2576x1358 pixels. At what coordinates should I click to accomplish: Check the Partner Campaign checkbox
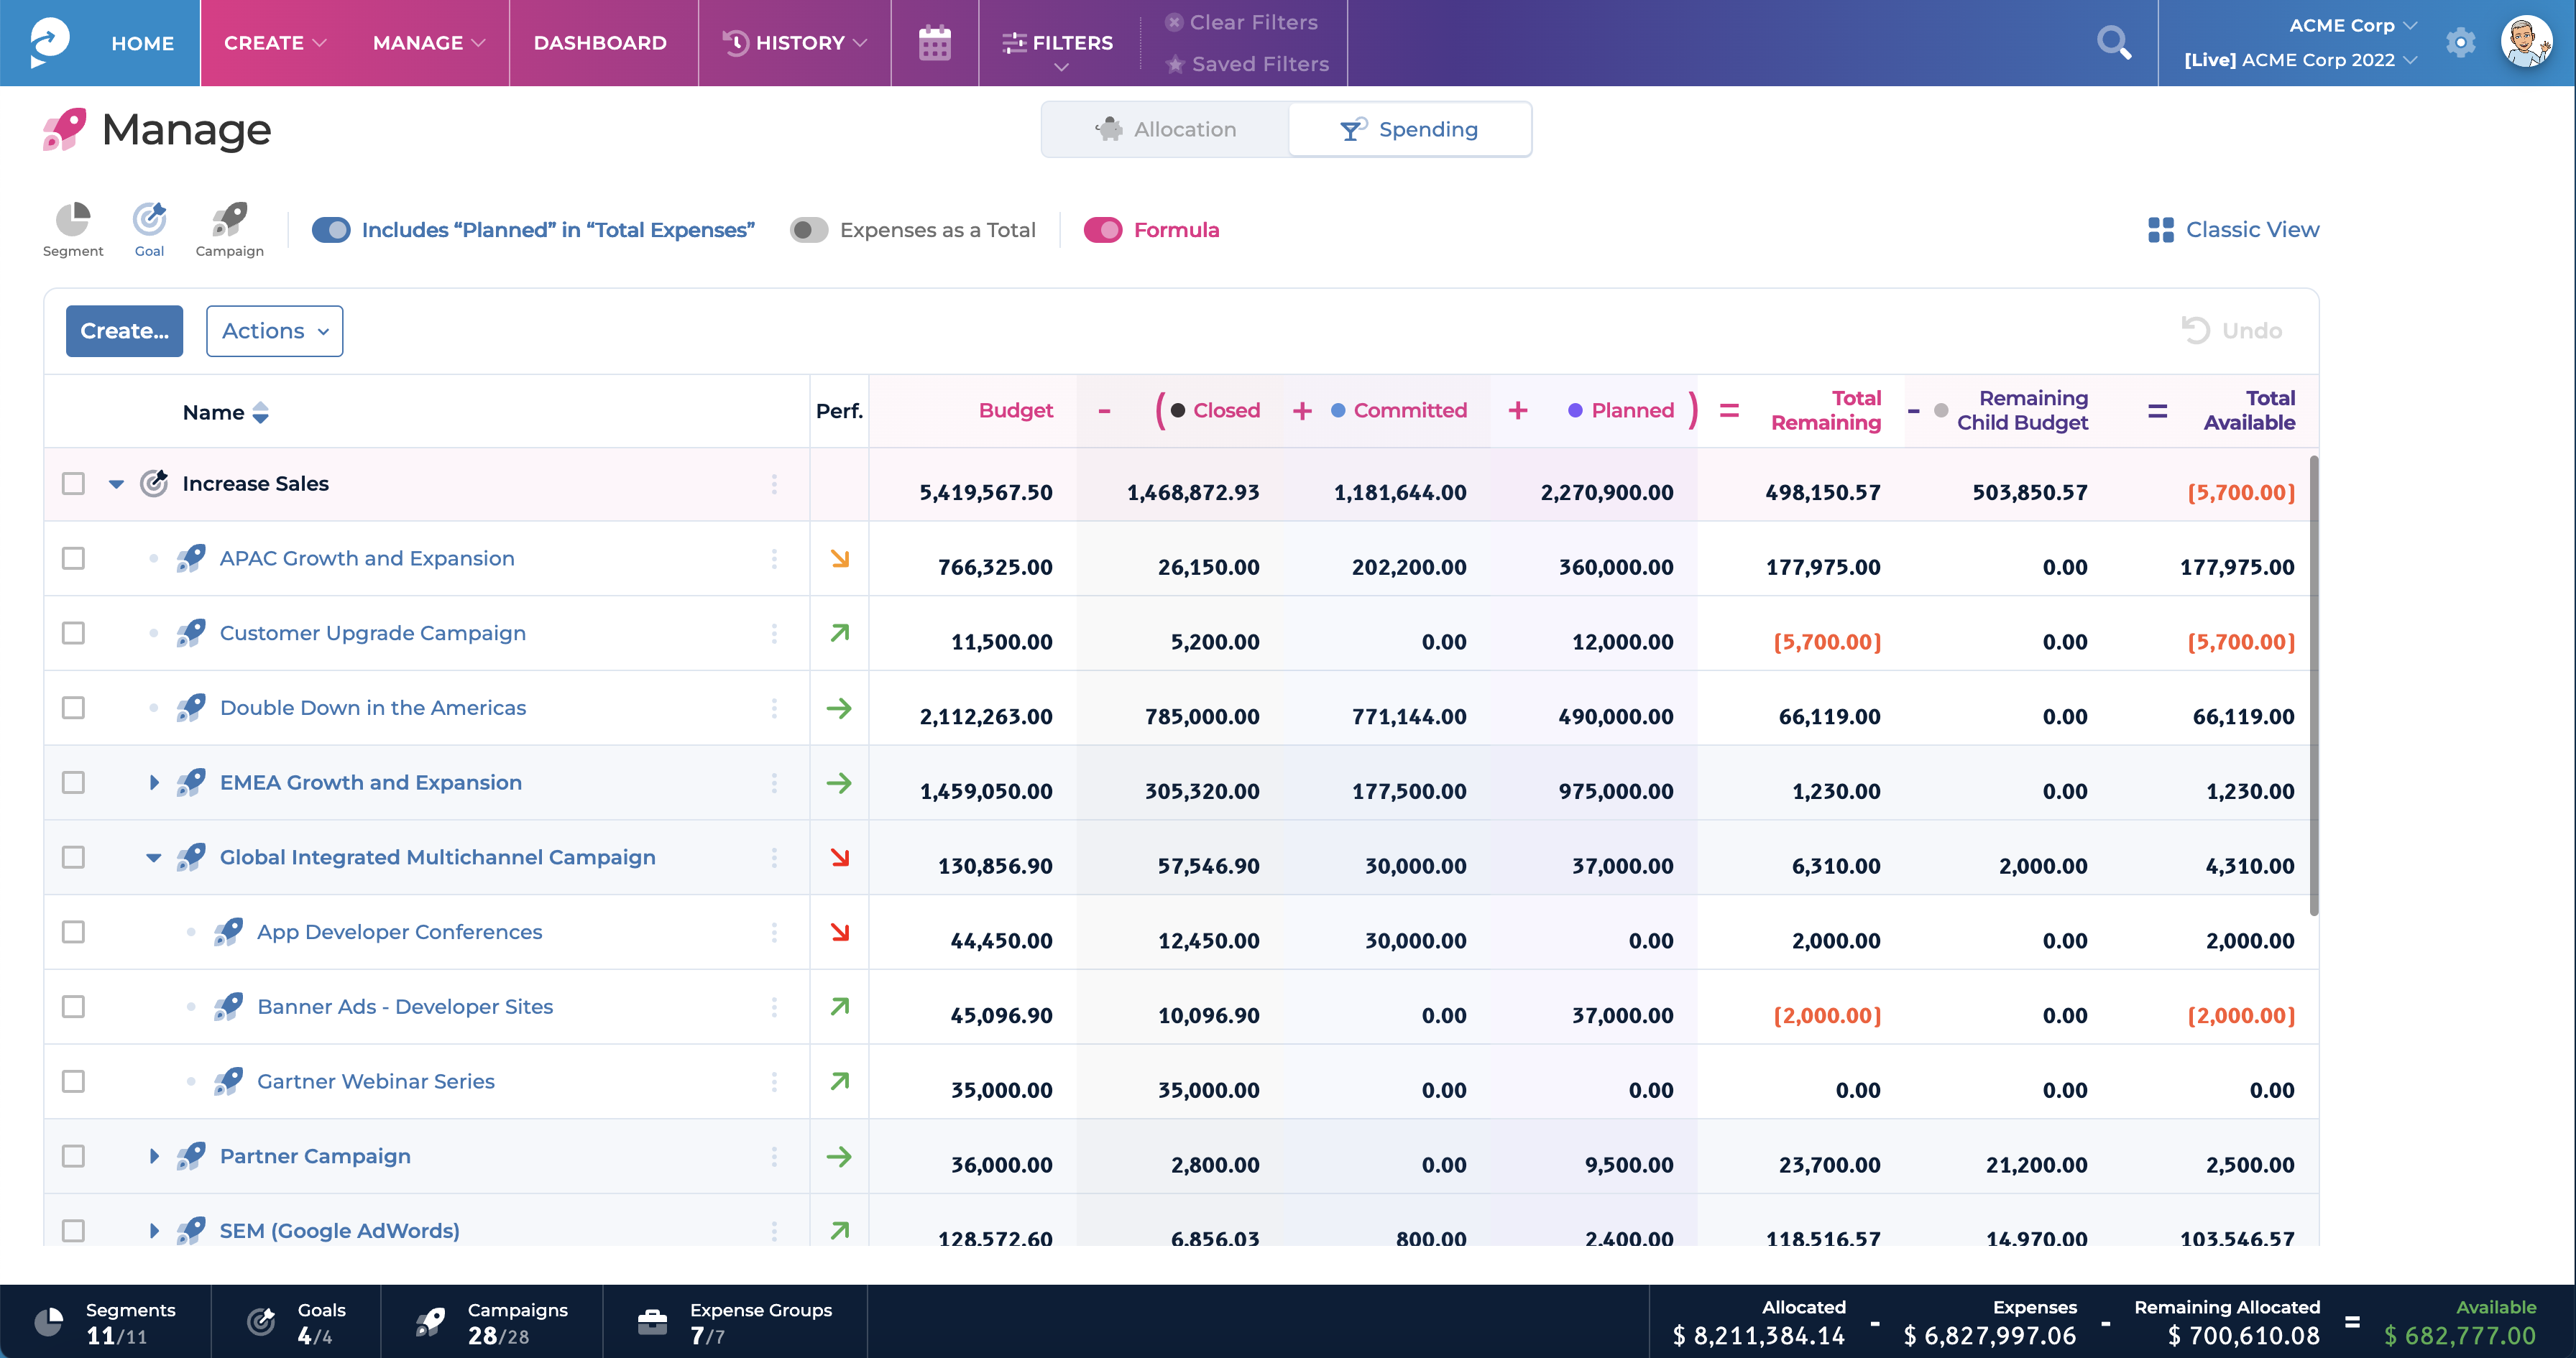(73, 1156)
